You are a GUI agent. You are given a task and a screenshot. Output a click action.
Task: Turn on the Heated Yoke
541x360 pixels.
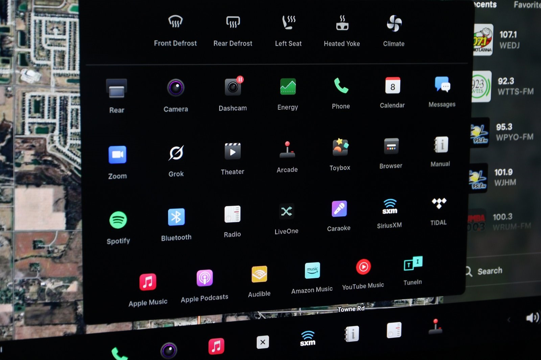342,23
